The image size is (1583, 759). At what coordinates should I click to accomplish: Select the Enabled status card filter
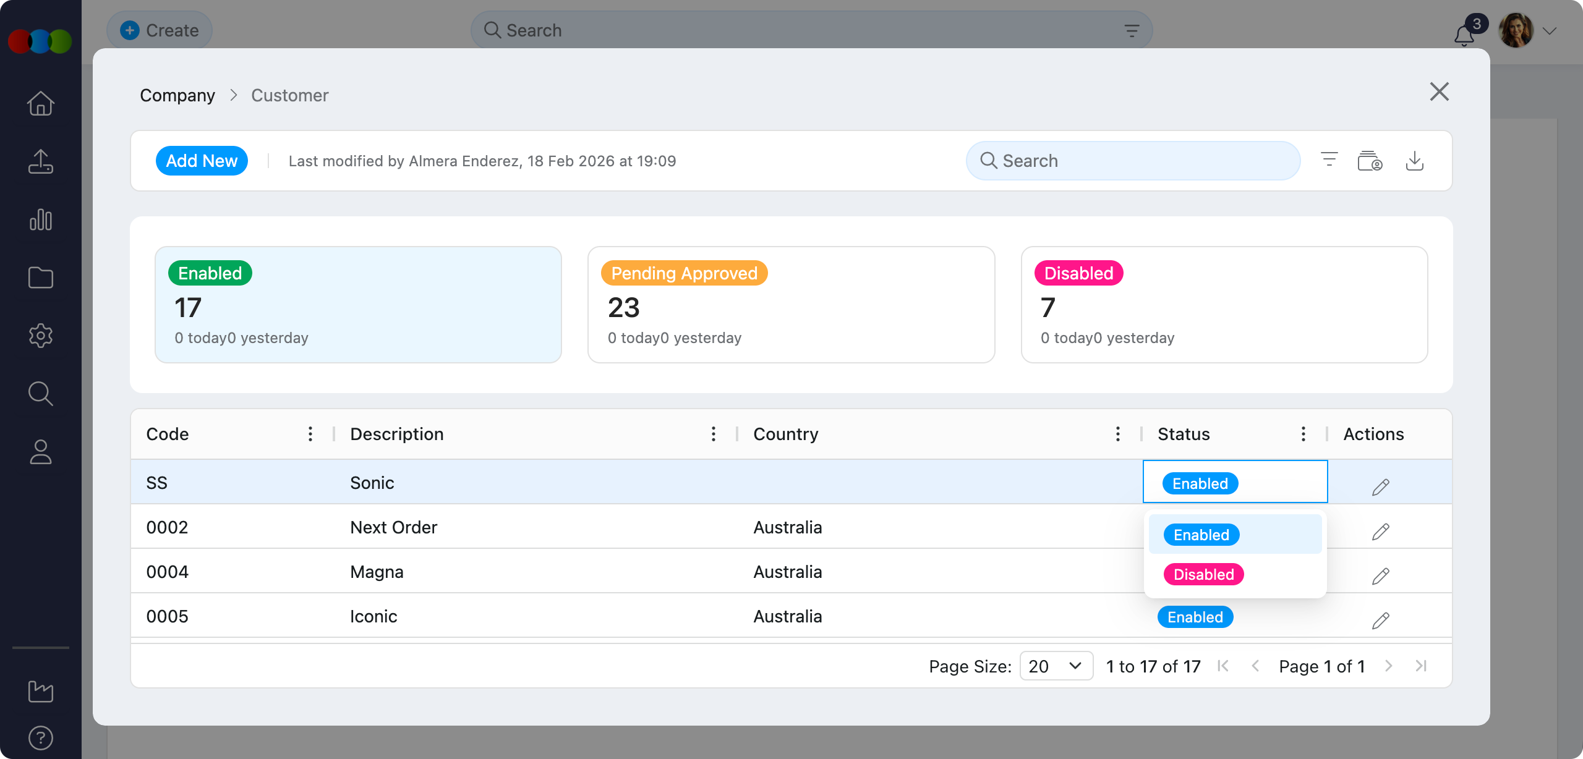[x=358, y=305]
